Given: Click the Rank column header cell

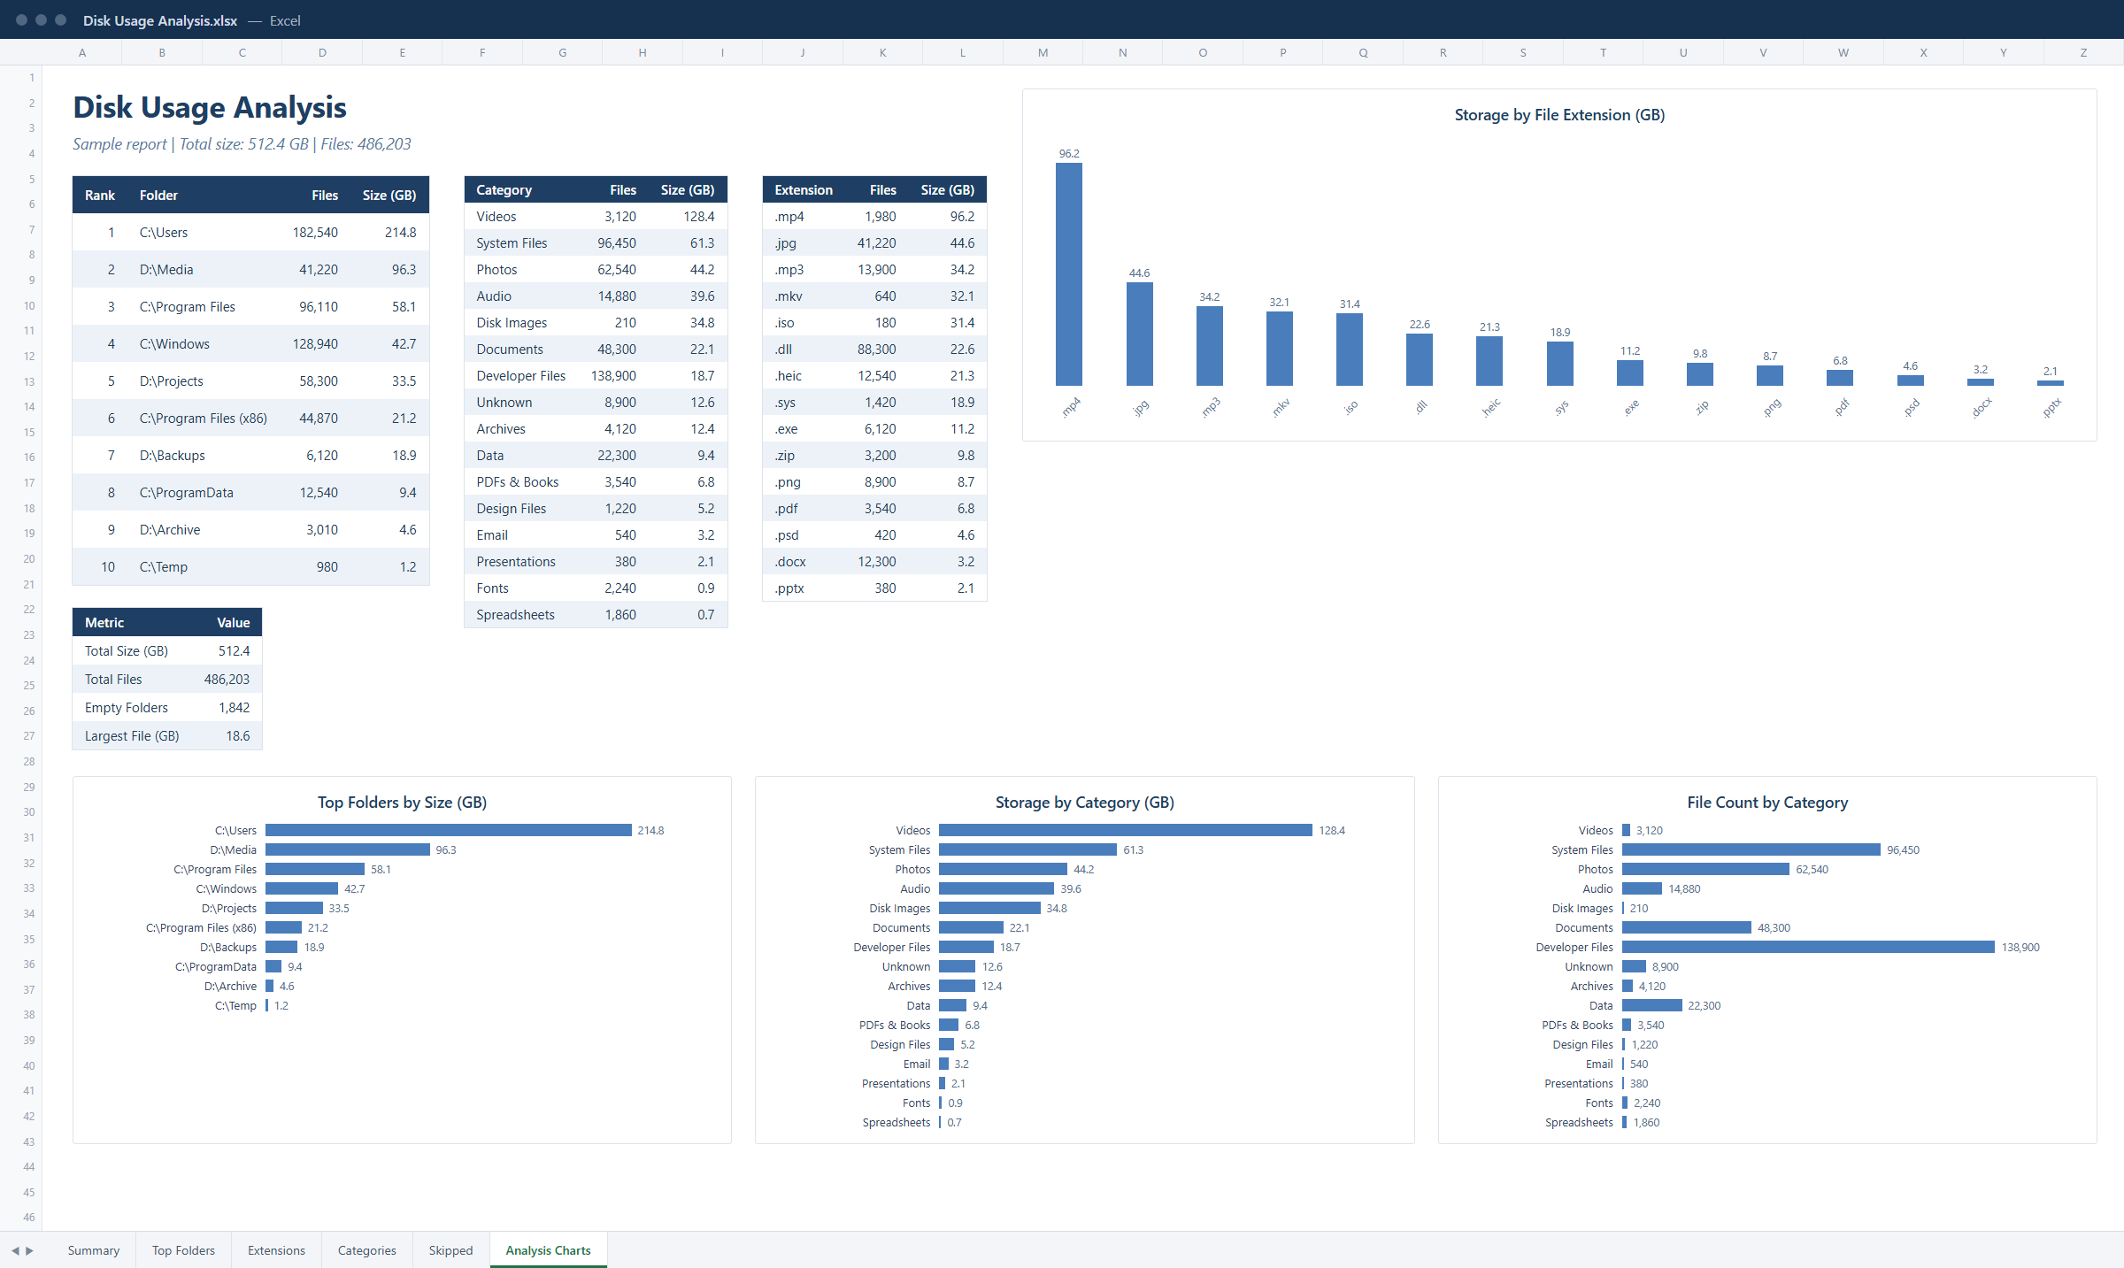Looking at the screenshot, I should coord(100,195).
